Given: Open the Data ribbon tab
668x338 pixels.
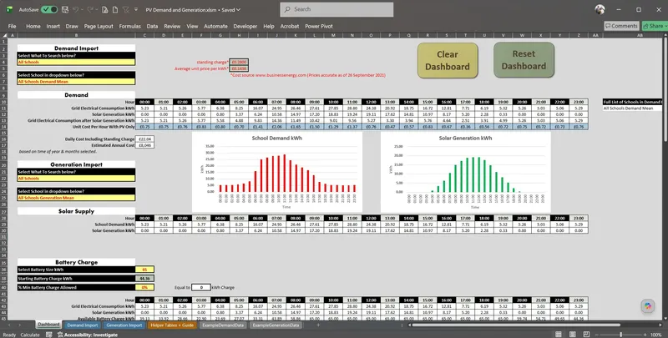Looking at the screenshot, I should point(152,26).
